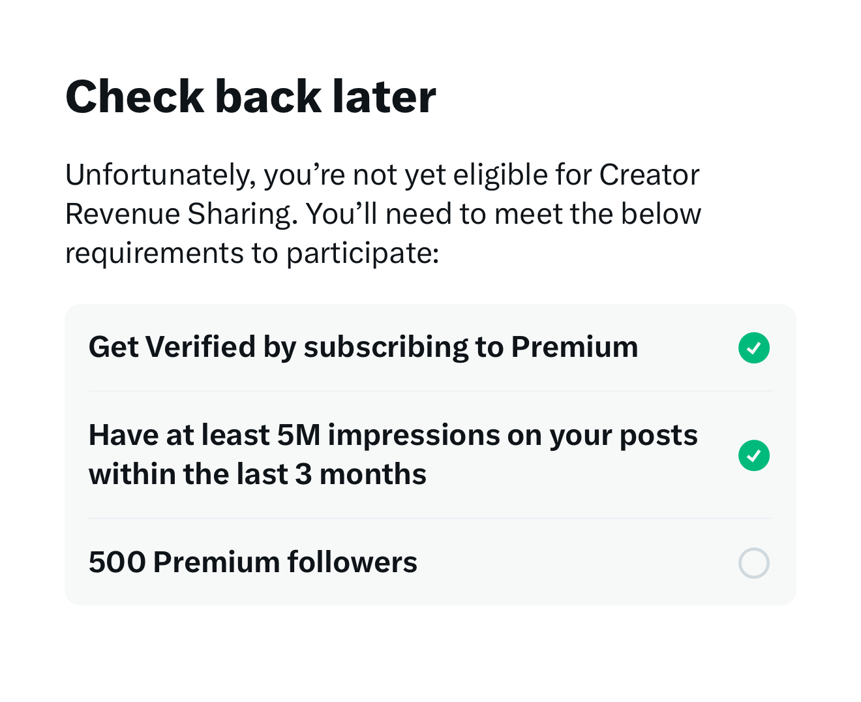
Task: Click the within the last 3 months line
Action: pyautogui.click(x=258, y=474)
